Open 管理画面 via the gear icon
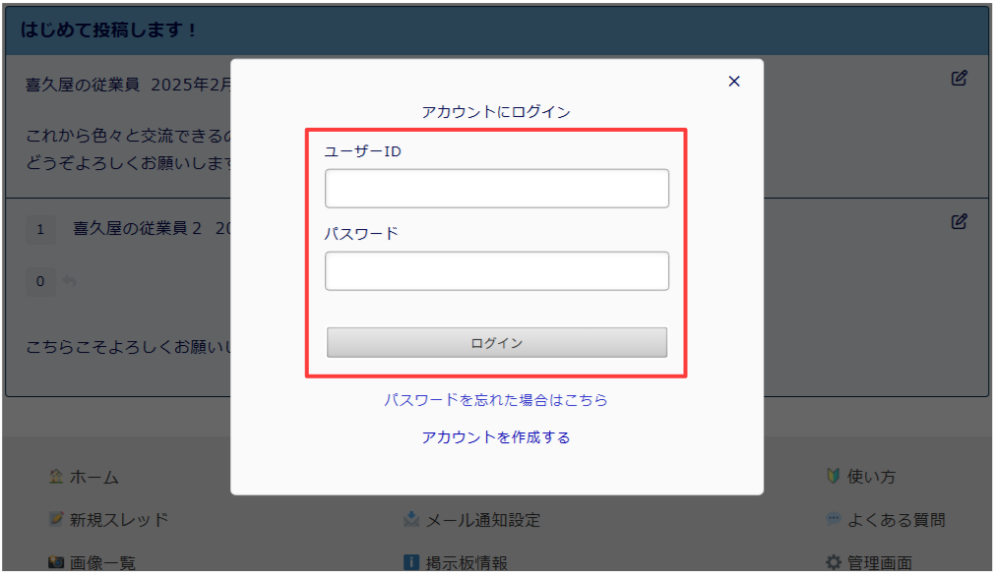The width and height of the screenshot is (995, 575). 833,562
